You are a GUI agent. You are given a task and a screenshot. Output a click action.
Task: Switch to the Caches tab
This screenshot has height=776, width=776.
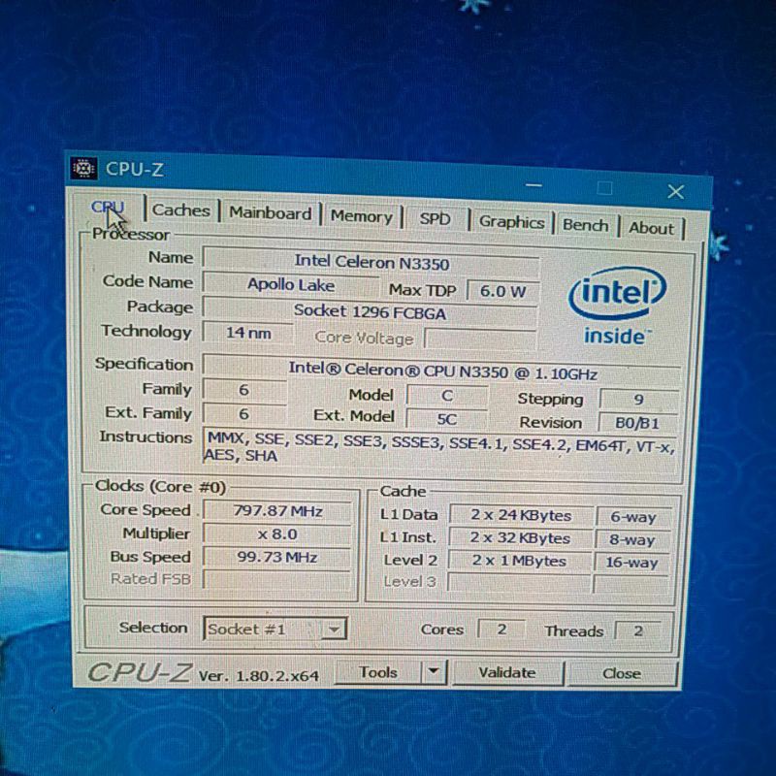pyautogui.click(x=180, y=210)
